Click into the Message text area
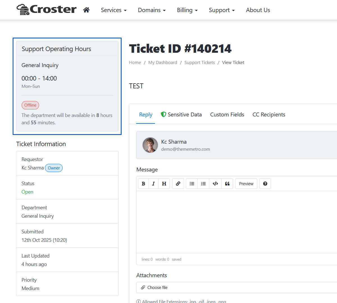The image size is (337, 303). 236,222
